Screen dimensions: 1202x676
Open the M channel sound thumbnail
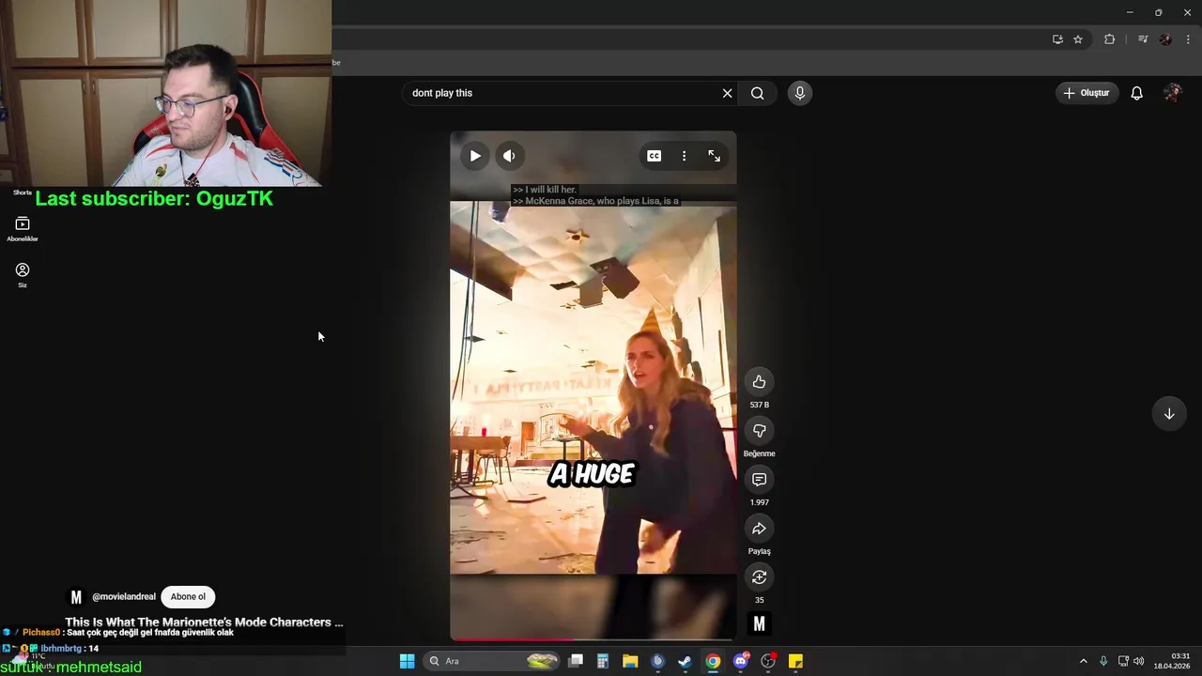tap(759, 623)
